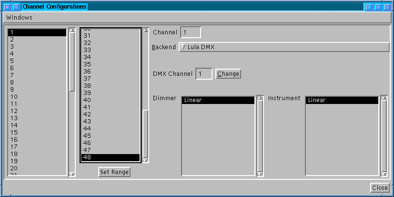Viewport: 394px width, 197px height.
Task: Select Linear in the Instrument list
Action: tap(342, 100)
